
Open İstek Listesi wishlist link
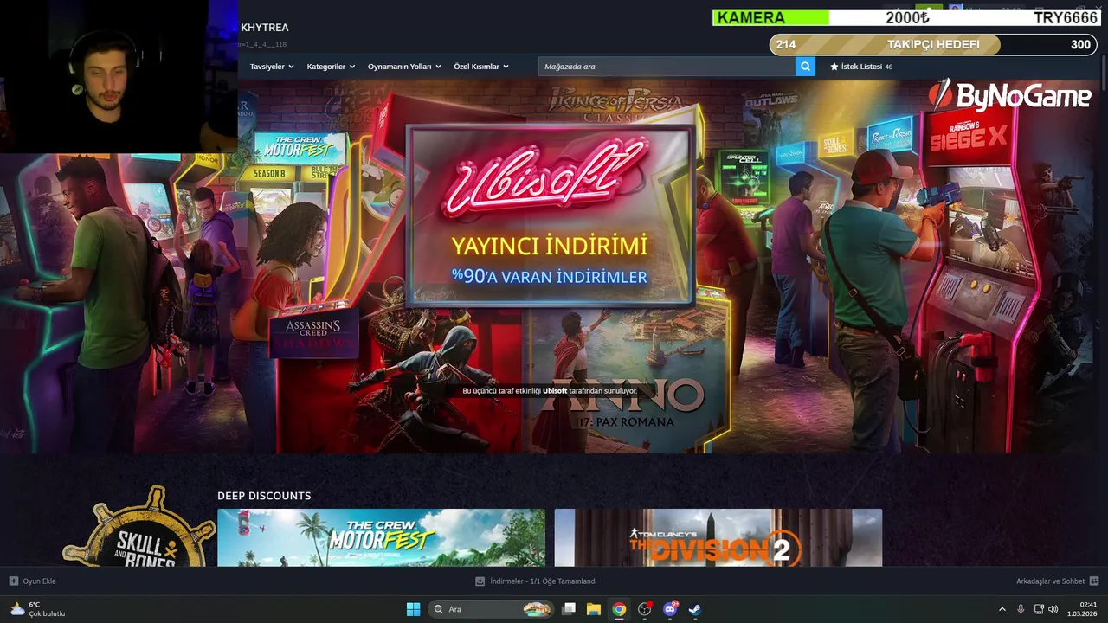click(861, 67)
